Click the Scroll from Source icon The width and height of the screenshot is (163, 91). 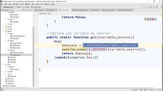(x=23, y=10)
